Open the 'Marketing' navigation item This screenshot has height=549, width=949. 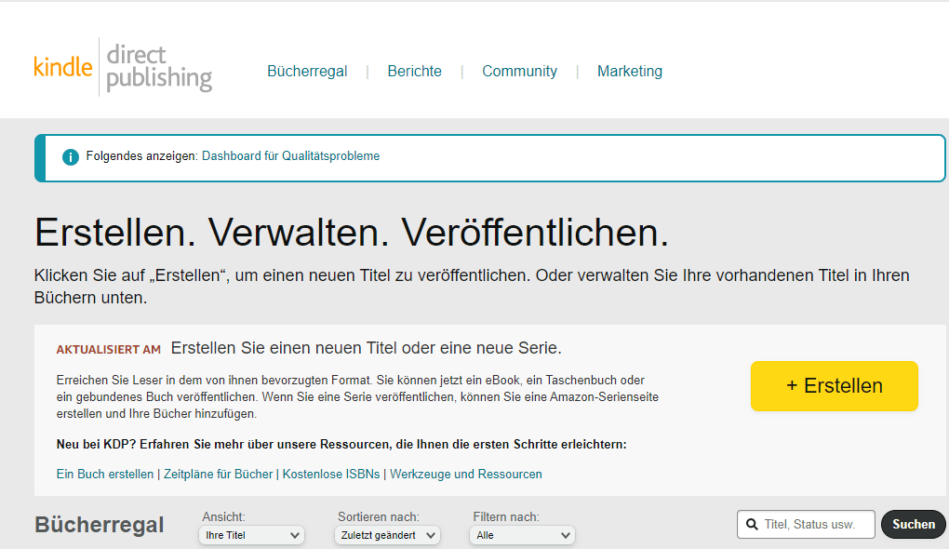click(x=630, y=71)
